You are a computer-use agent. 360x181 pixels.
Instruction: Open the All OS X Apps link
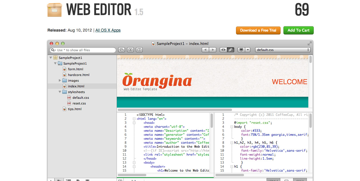point(108,30)
